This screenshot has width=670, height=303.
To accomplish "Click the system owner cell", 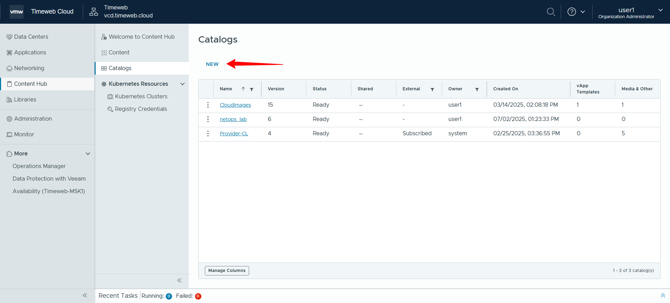I will (457, 134).
